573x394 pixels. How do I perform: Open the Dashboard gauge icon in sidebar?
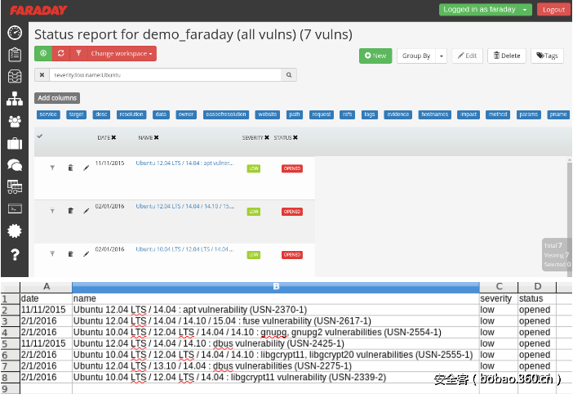tap(15, 33)
